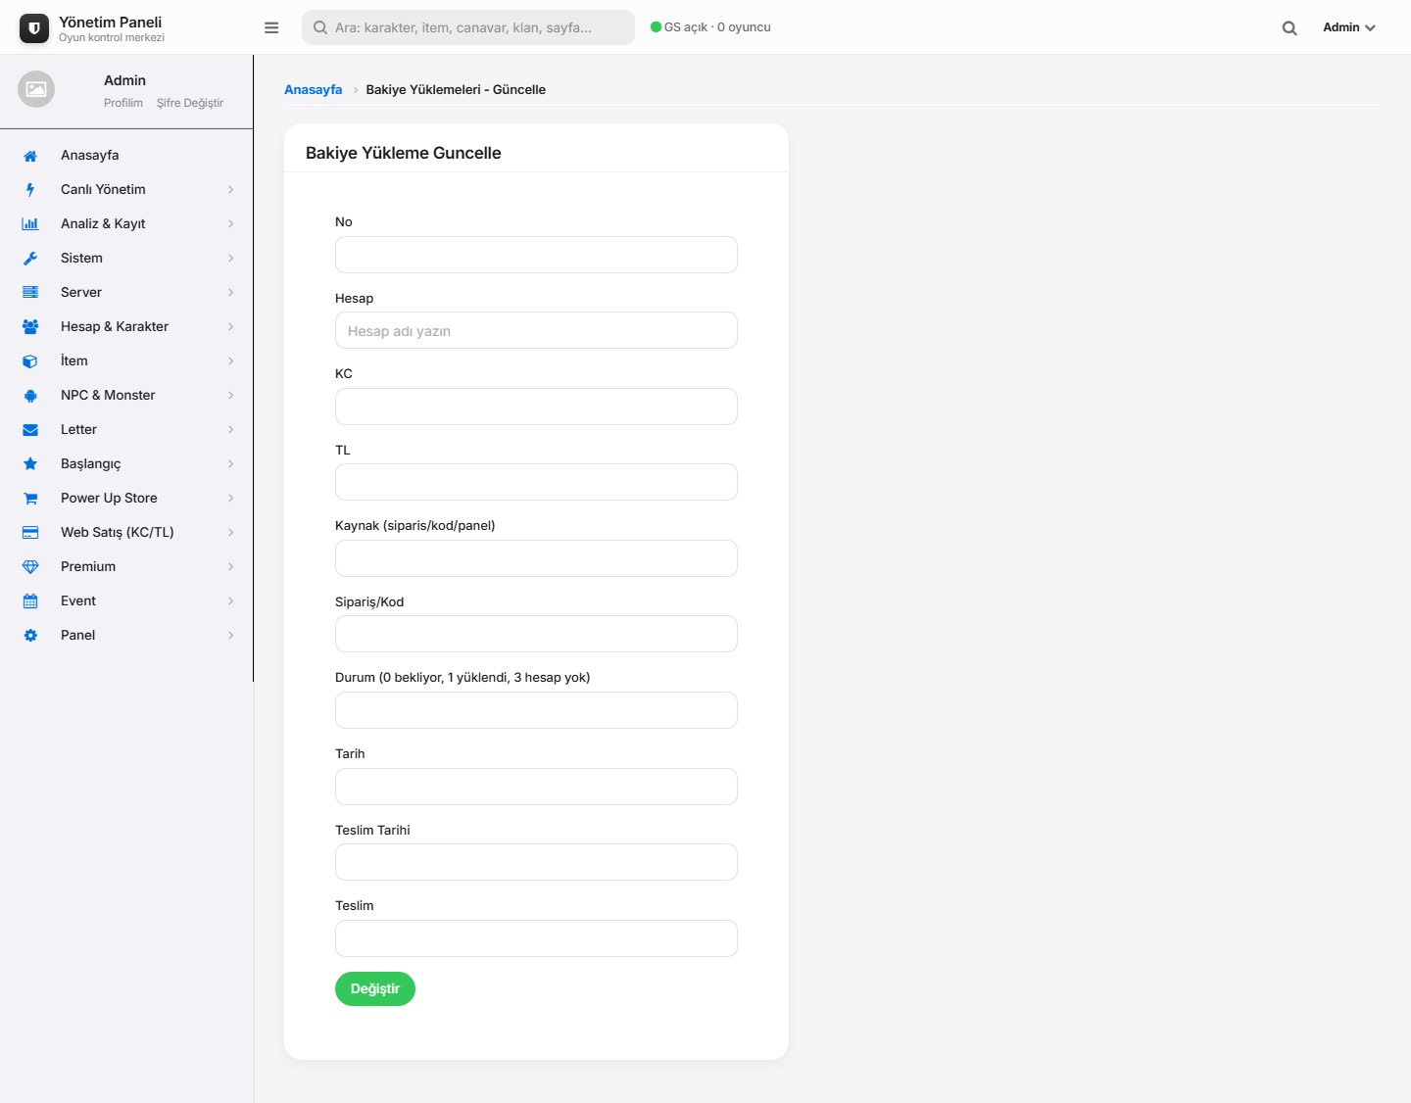Click the magnifier icon in top right
1411x1103 pixels.
(1289, 28)
